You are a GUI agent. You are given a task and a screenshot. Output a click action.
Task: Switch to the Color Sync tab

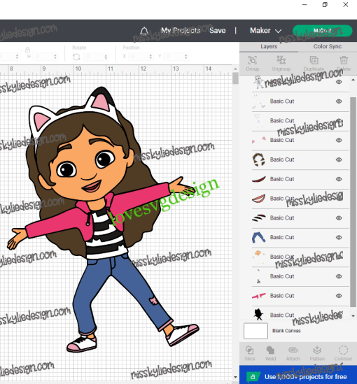[328, 47]
